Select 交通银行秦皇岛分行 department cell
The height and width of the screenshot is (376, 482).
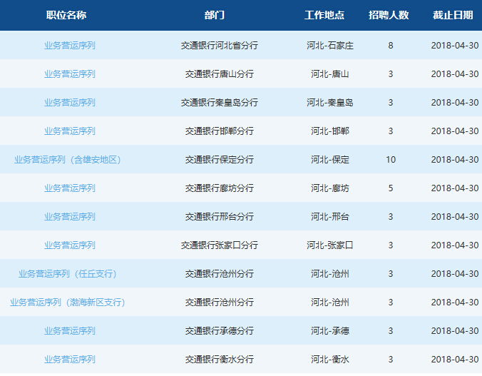pyautogui.click(x=219, y=103)
